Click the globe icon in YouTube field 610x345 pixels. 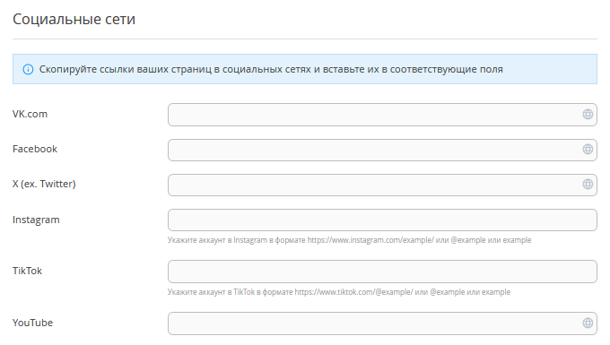588,323
